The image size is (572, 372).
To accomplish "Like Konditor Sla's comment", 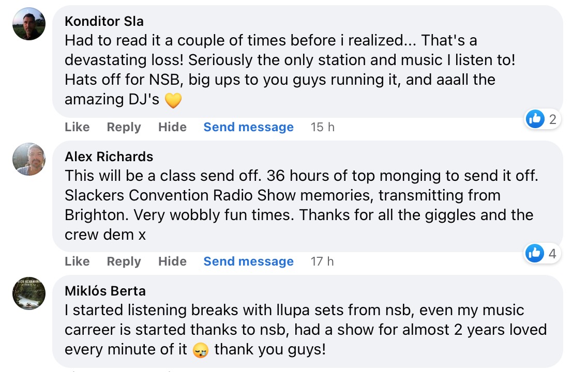I will click(x=77, y=127).
